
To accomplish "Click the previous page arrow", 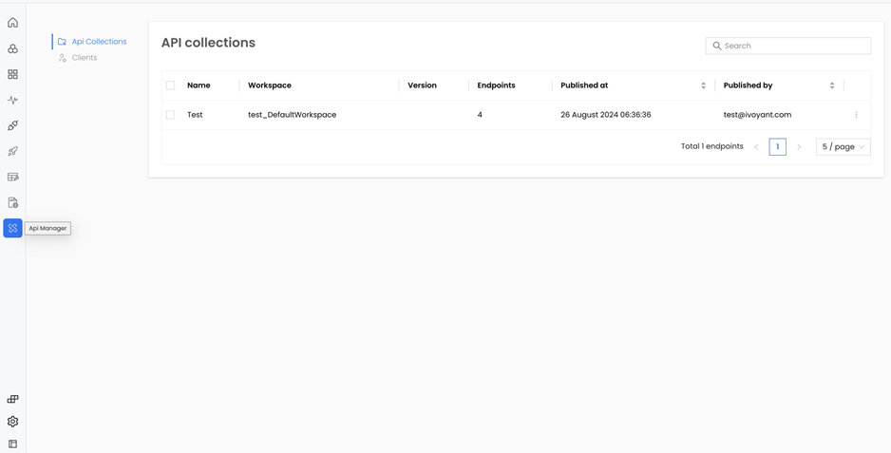I will [756, 147].
